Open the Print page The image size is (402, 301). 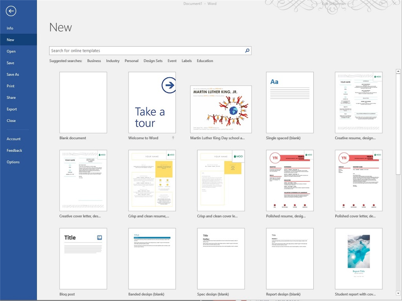pos(11,86)
